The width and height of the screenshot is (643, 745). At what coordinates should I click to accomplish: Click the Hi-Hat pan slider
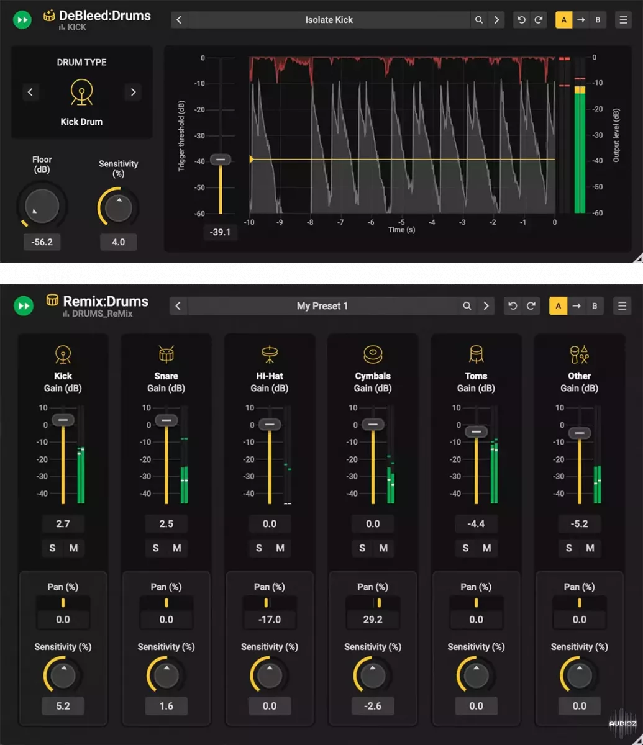tap(270, 603)
